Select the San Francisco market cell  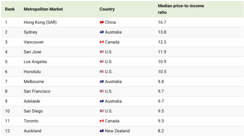coord(37,91)
